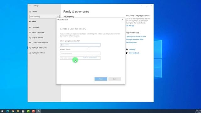Click the Your info icon
Screen dimensions: 201x113
30,27
